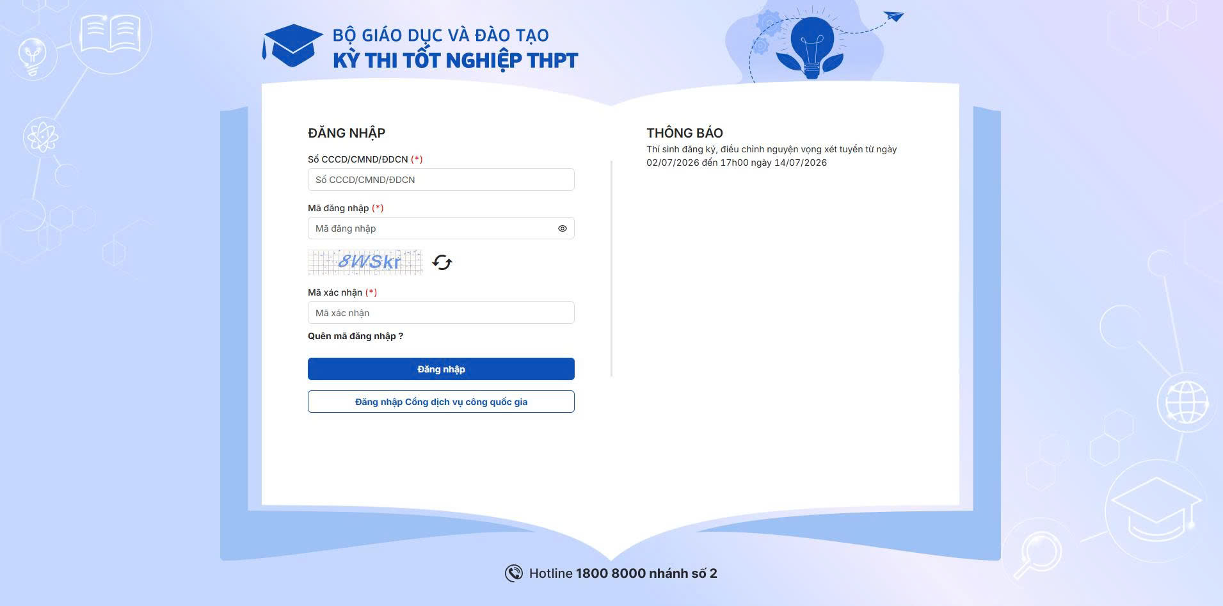
Task: Focus the Mã đăng nhập password field
Action: coord(441,228)
